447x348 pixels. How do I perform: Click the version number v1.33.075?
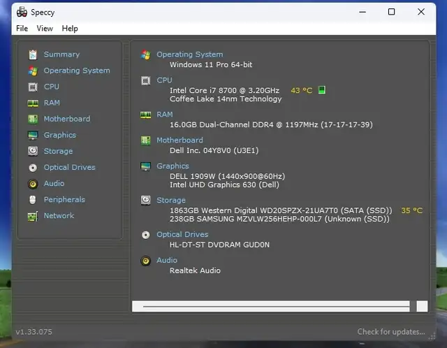pyautogui.click(x=34, y=332)
